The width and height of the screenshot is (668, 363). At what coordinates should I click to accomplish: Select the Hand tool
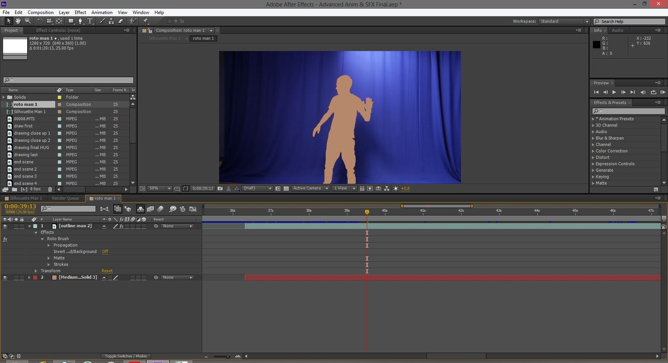(18, 21)
